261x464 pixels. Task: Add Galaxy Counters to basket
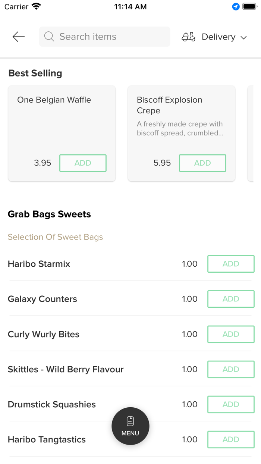(x=231, y=299)
